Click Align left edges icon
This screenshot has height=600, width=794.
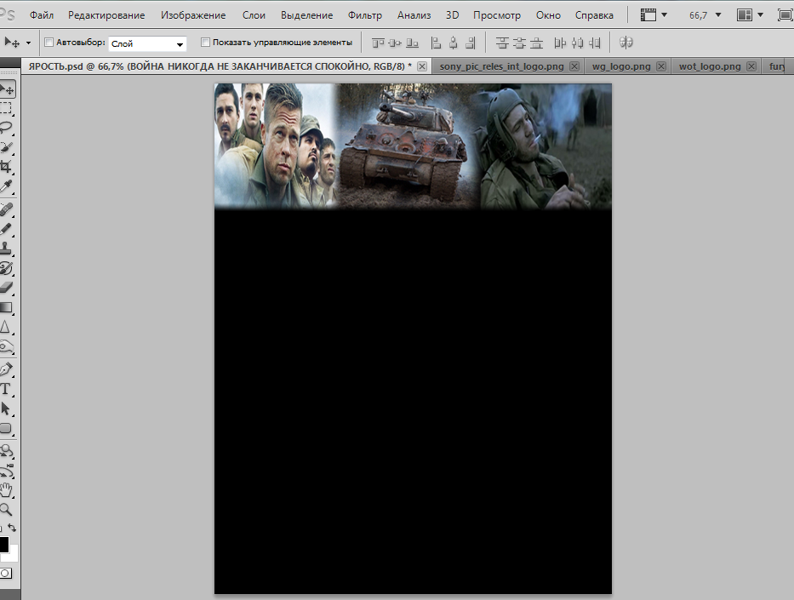point(436,43)
